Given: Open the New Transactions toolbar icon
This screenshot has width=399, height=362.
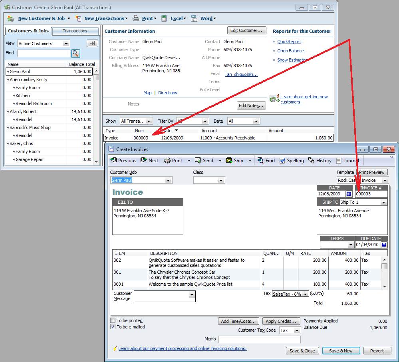Looking at the screenshot, I should 78,18.
